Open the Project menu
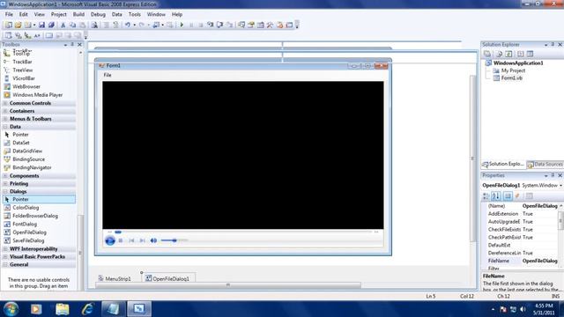The image size is (564, 317). point(59,14)
